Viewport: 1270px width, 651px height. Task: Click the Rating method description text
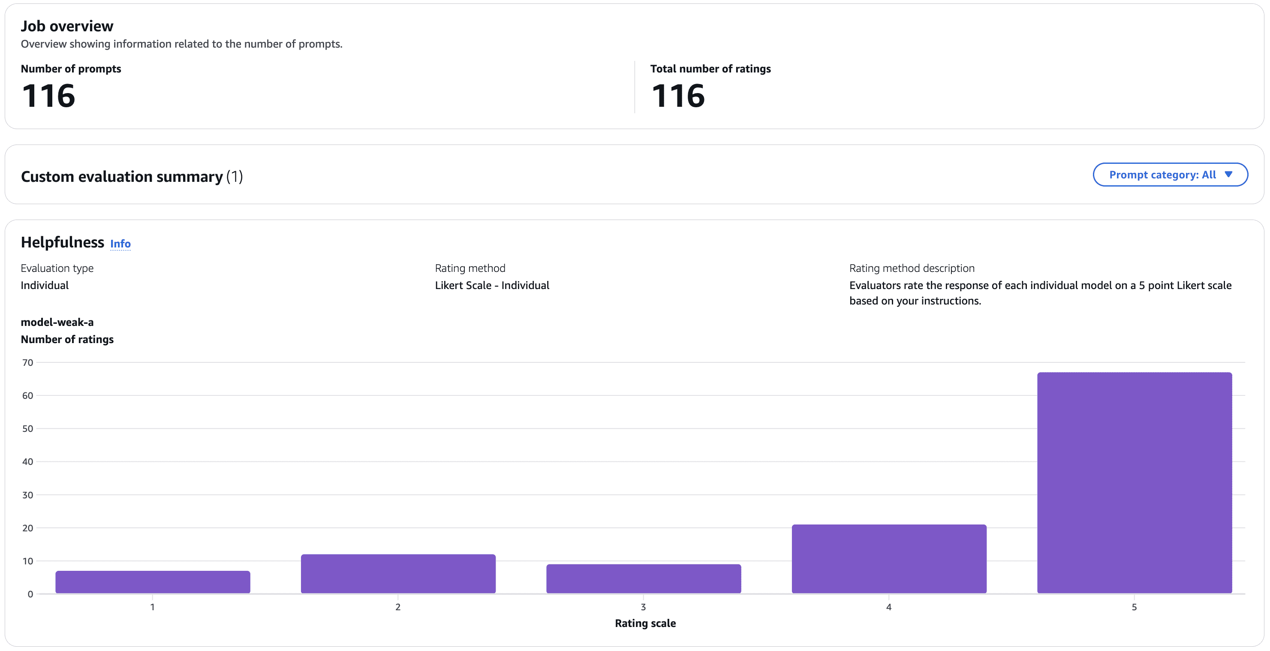[x=1040, y=293]
